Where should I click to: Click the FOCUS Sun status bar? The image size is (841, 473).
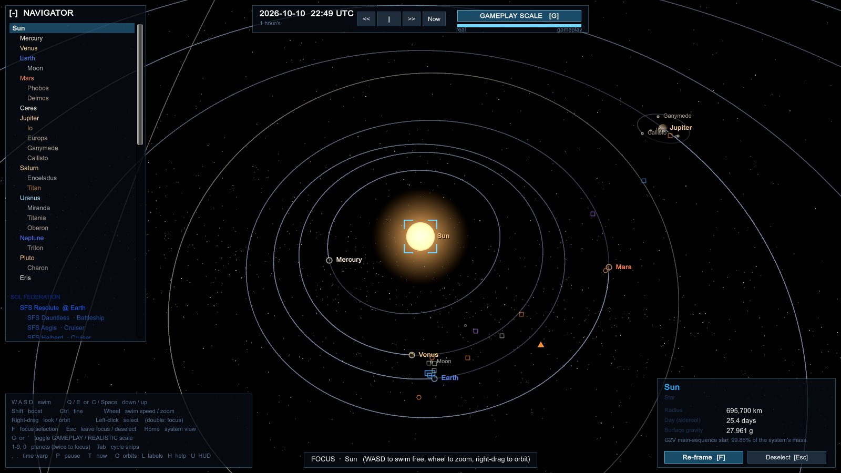tap(420, 459)
